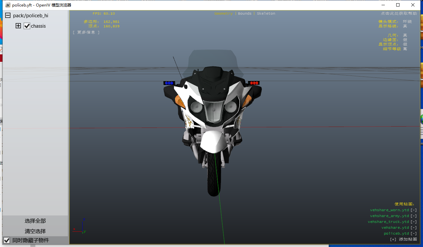Uncheck the chassis visibility checkbox
The width and height of the screenshot is (423, 247).
27,26
